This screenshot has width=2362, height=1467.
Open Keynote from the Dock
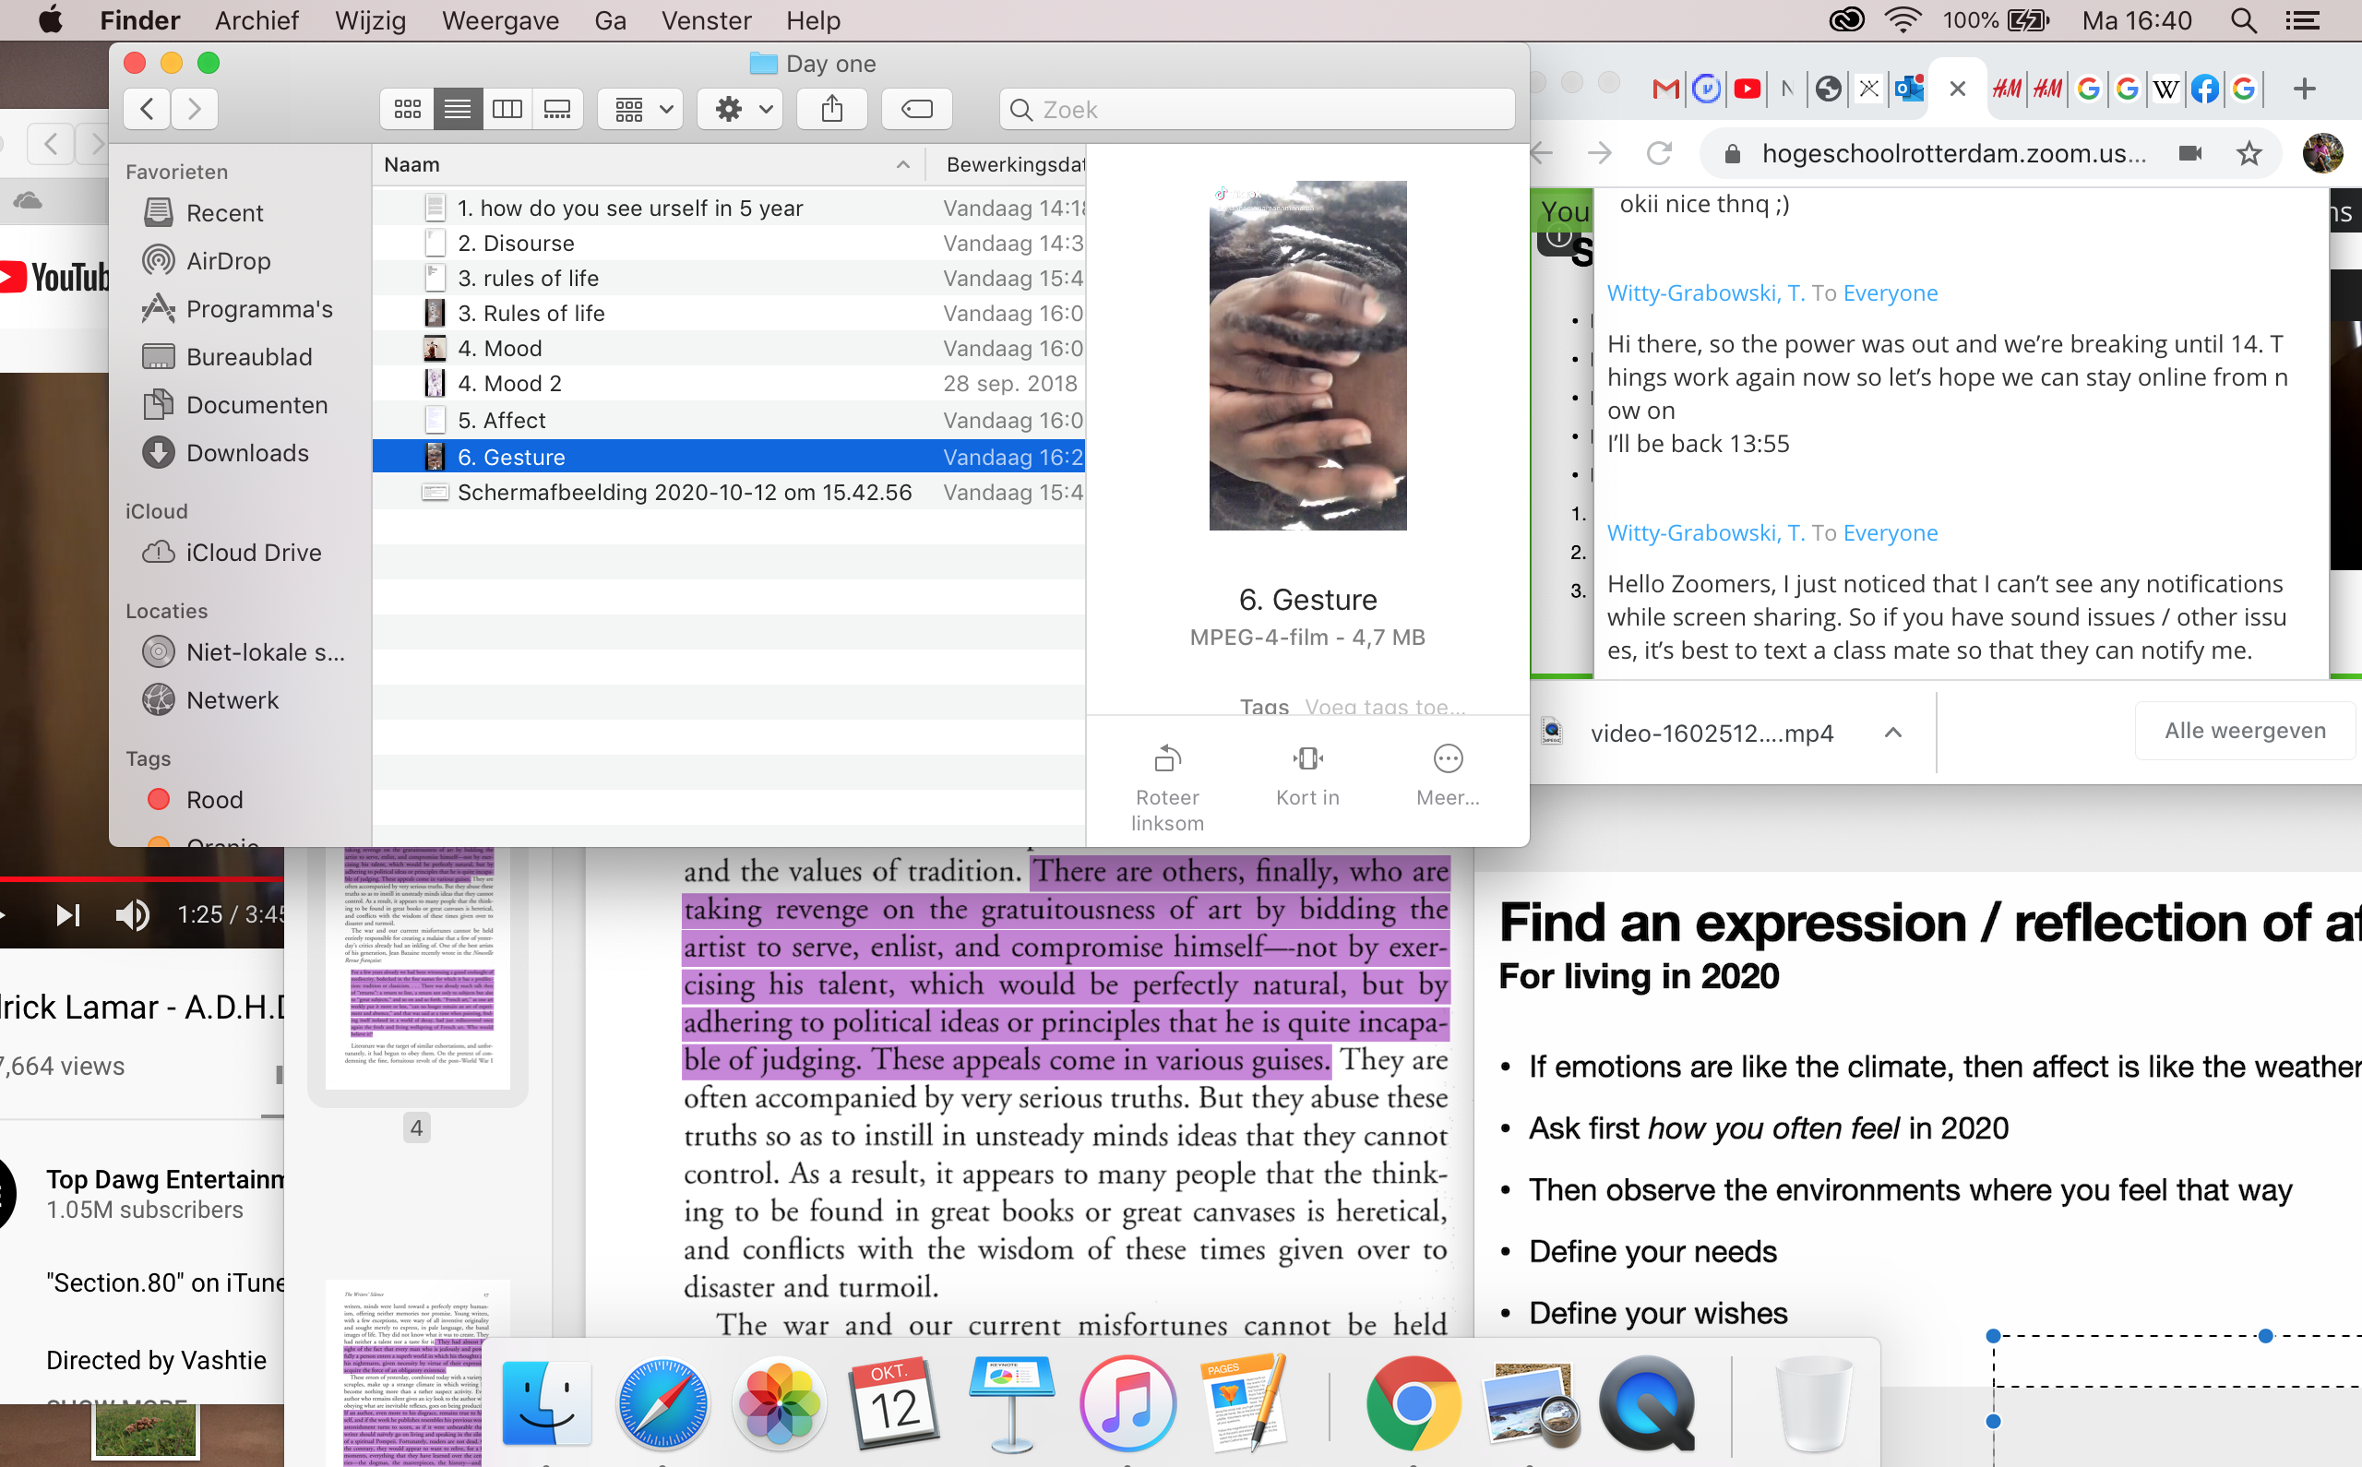(x=1010, y=1405)
